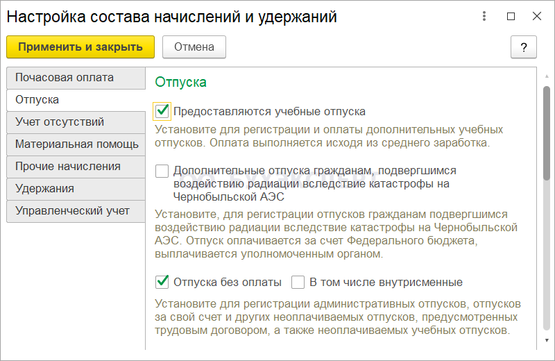The width and height of the screenshot is (555, 361).
Task: Go to 'Материальная помощь' tab
Action: tap(75, 144)
